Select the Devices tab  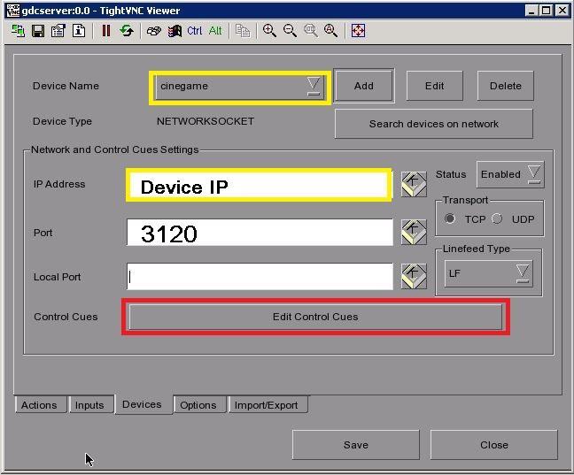click(x=142, y=404)
